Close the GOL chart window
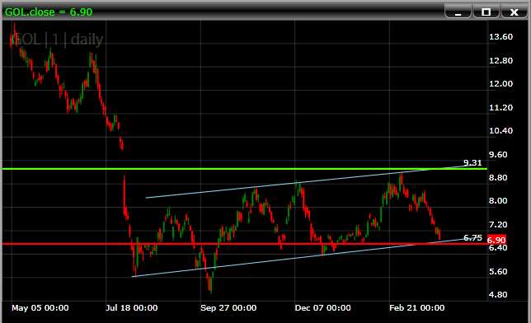Image resolution: width=531 pixels, height=323 pixels. point(514,12)
